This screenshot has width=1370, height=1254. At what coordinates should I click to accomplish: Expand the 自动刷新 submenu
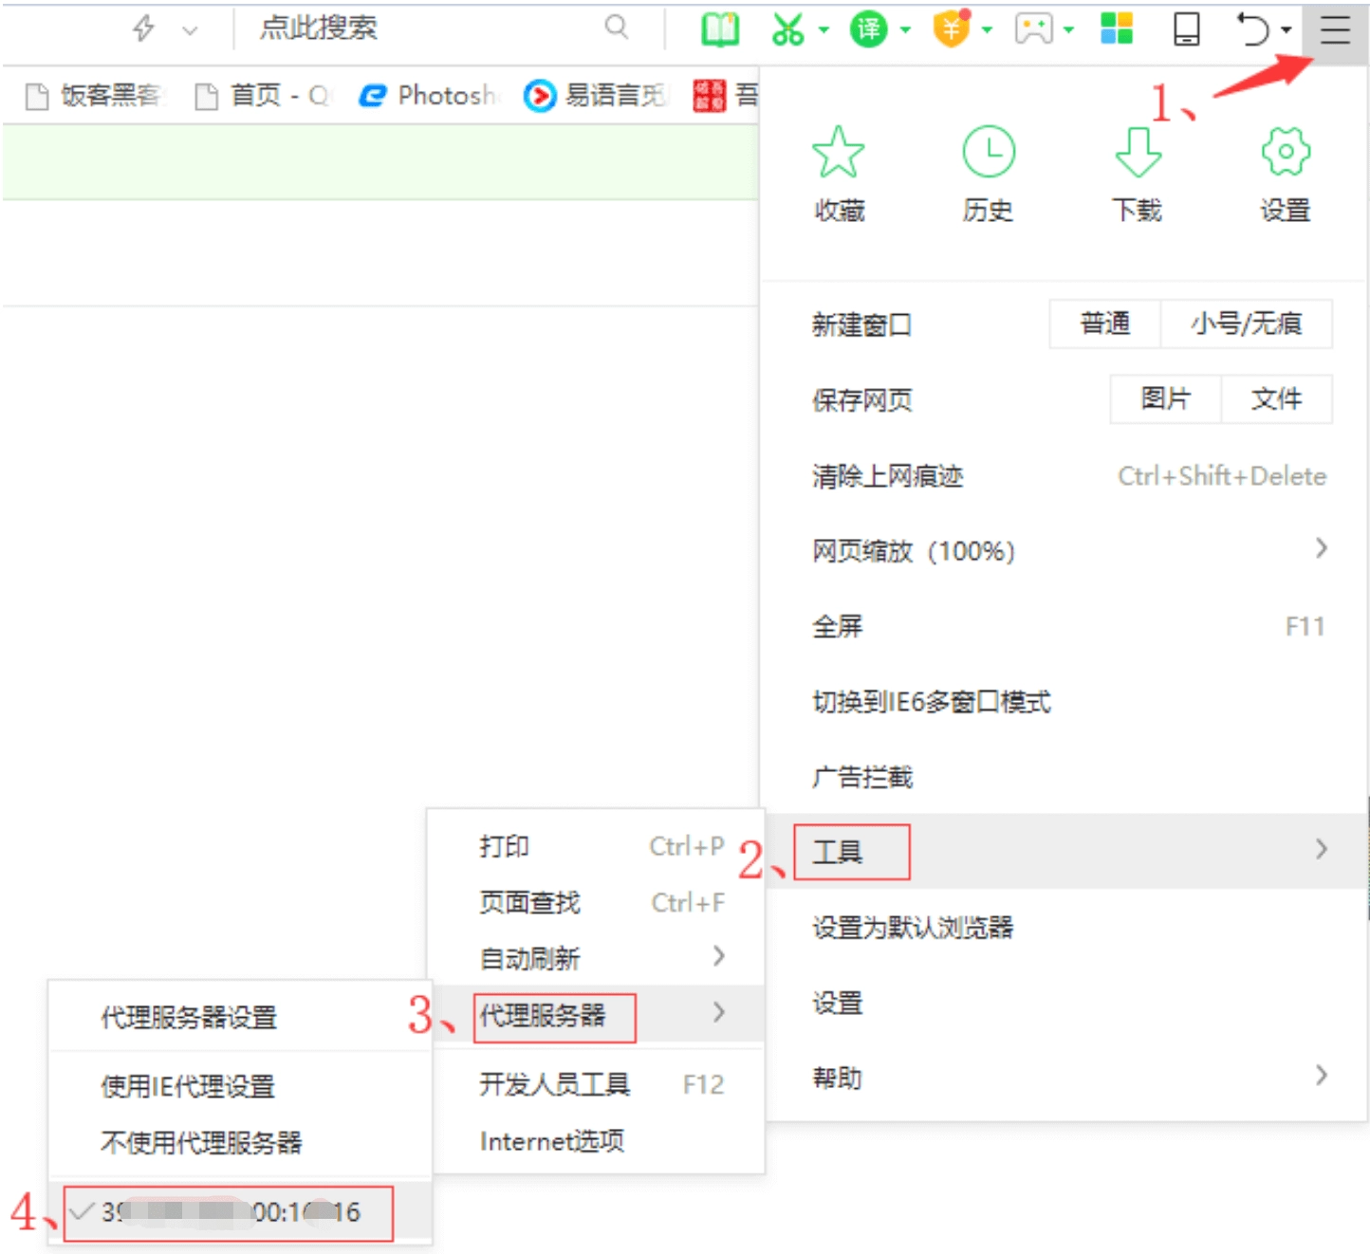click(x=600, y=958)
